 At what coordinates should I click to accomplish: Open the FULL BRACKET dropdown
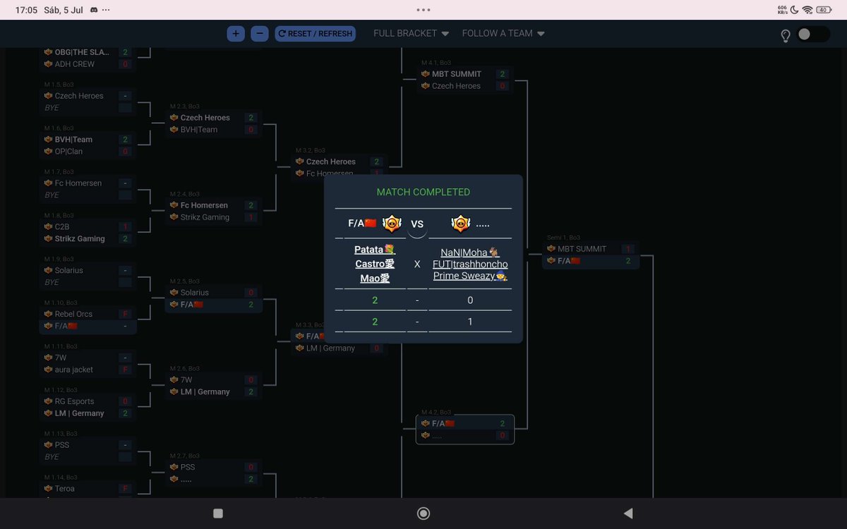412,33
